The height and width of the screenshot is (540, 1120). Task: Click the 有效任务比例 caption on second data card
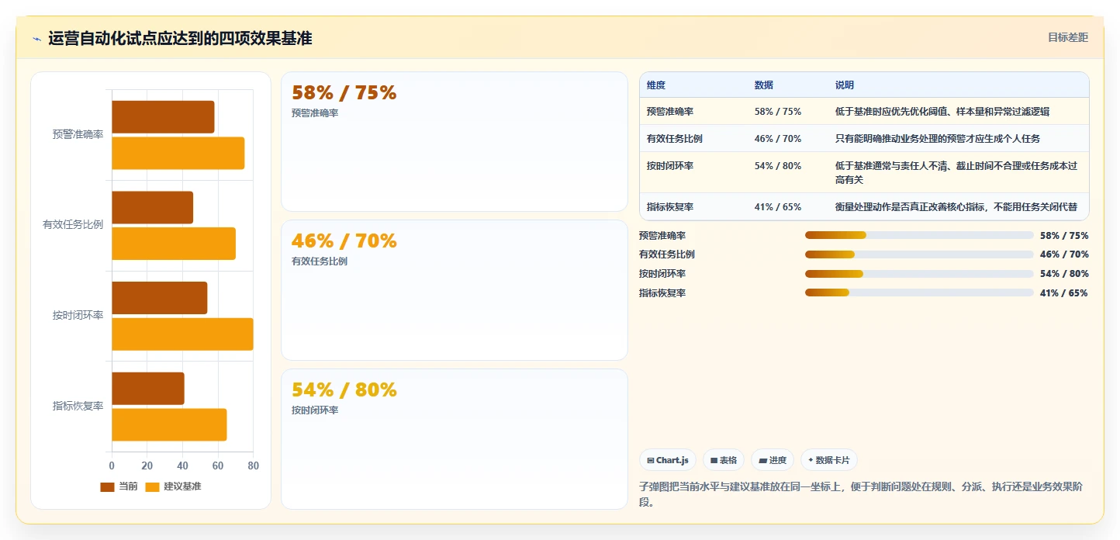[320, 261]
